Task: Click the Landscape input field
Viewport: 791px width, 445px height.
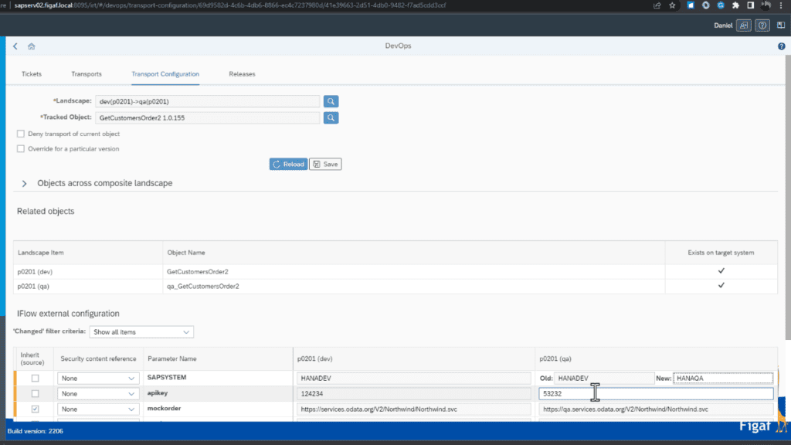Action: (x=207, y=101)
